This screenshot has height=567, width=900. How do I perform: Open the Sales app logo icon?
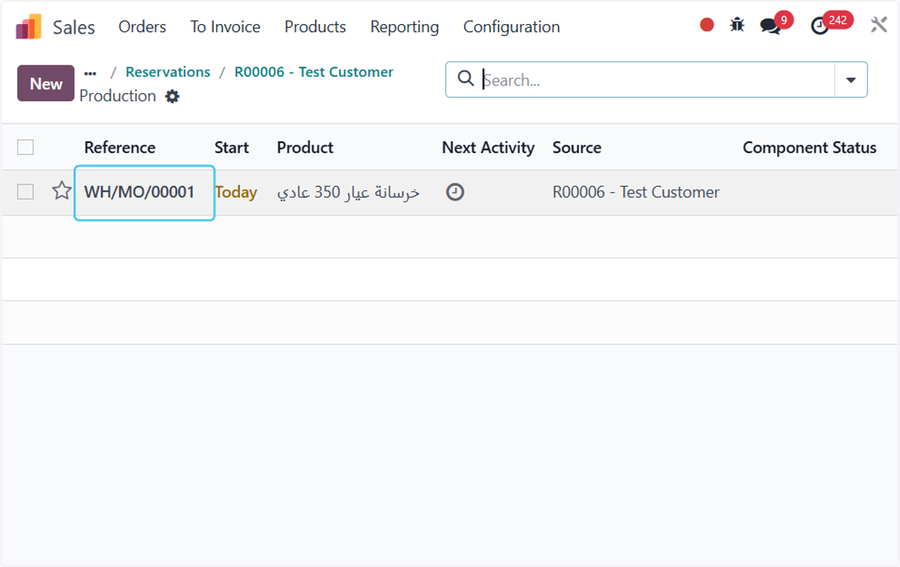coord(28,27)
